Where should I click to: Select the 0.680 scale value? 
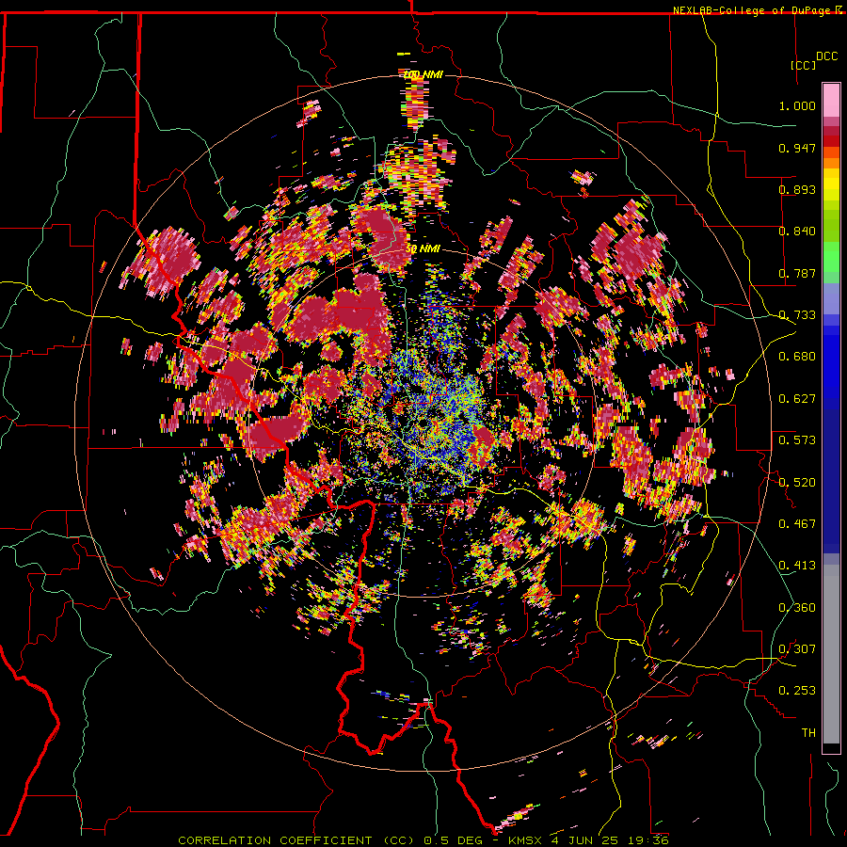pyautogui.click(x=797, y=356)
